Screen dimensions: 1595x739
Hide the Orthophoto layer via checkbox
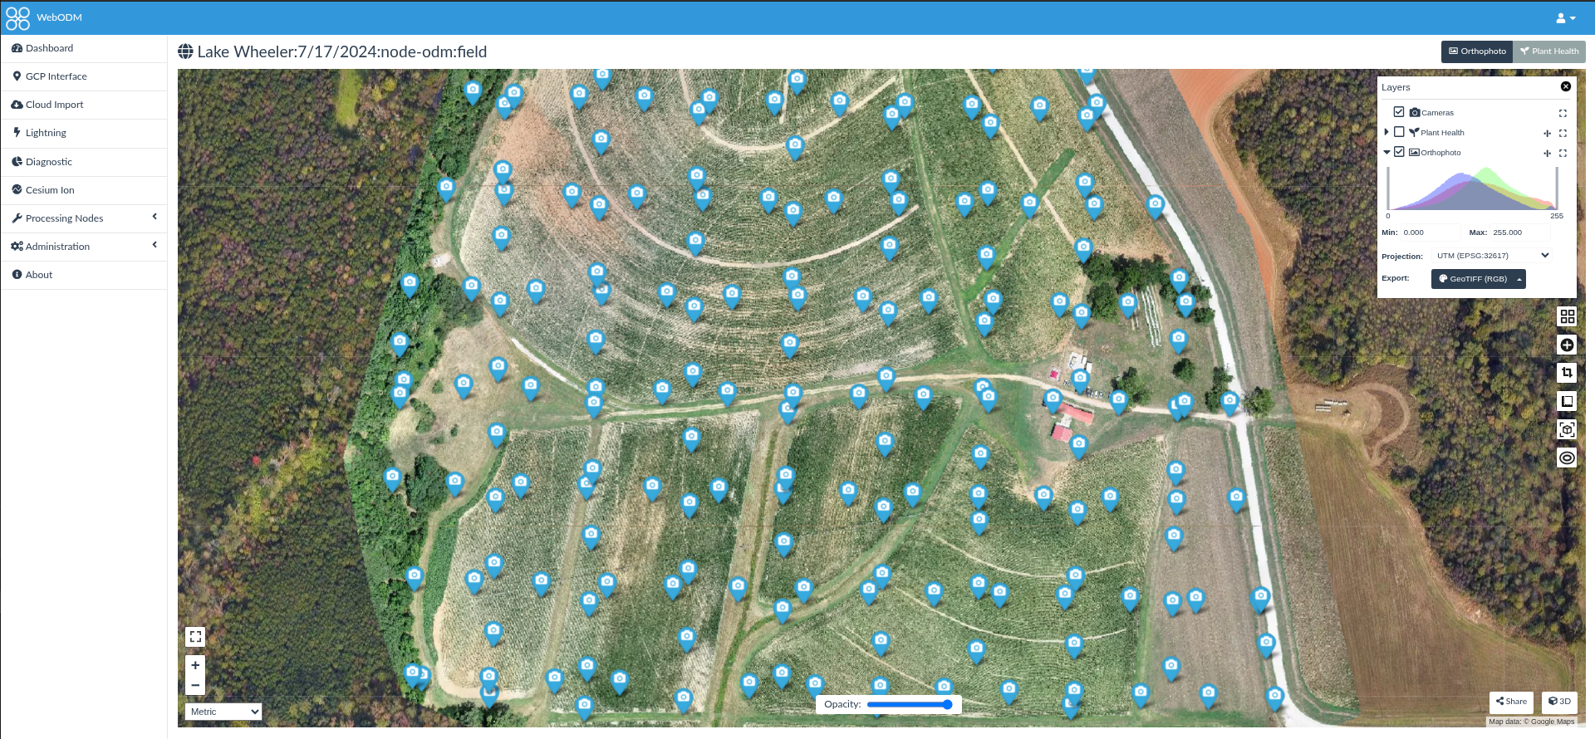coord(1399,152)
